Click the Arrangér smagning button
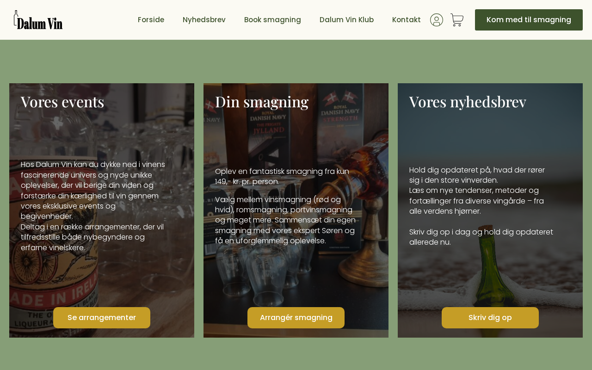 (296, 318)
